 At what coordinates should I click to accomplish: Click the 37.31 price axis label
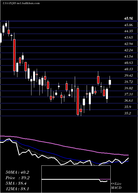(x=129, y=94)
